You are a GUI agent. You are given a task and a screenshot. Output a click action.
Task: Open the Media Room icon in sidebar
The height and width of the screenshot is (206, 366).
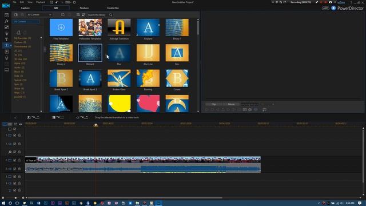pyautogui.click(x=6, y=15)
